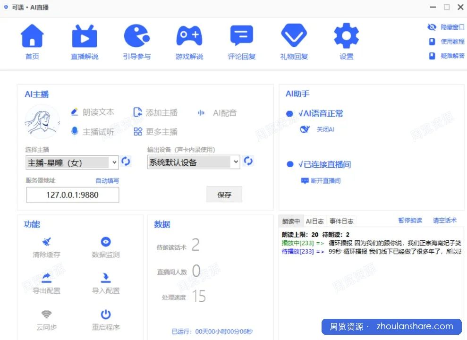467x340 pixels.
Task: Click the 保存 save button
Action: click(224, 195)
